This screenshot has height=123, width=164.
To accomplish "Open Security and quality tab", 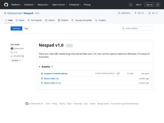I will point(82,20).
